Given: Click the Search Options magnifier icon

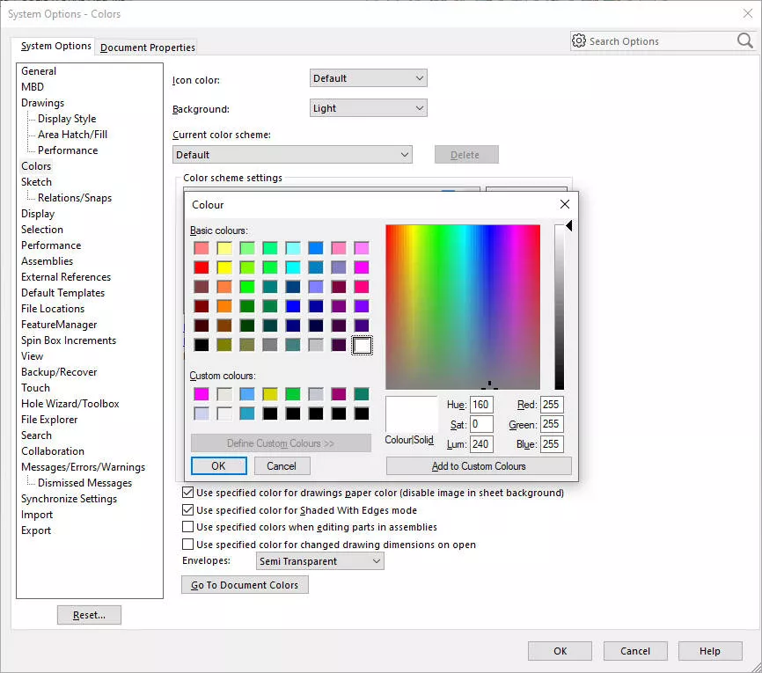Looking at the screenshot, I should [x=744, y=40].
